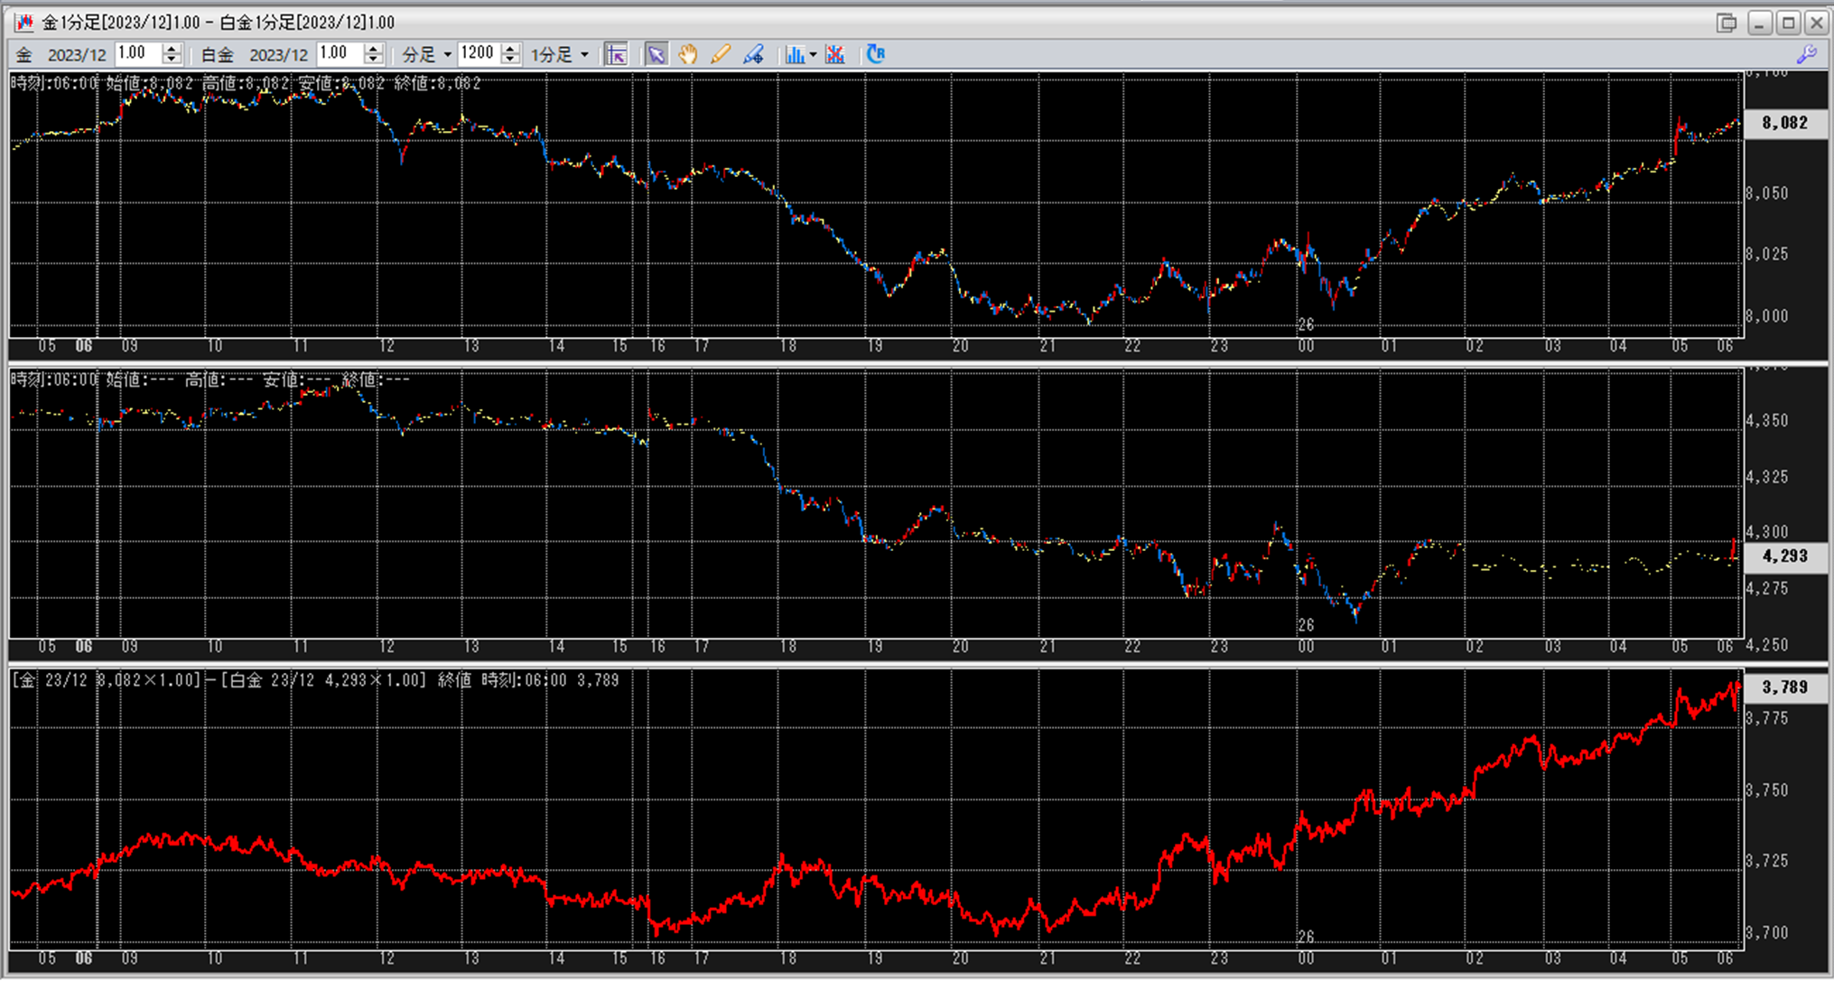Select the arrow pointer cursor tool

click(x=656, y=54)
